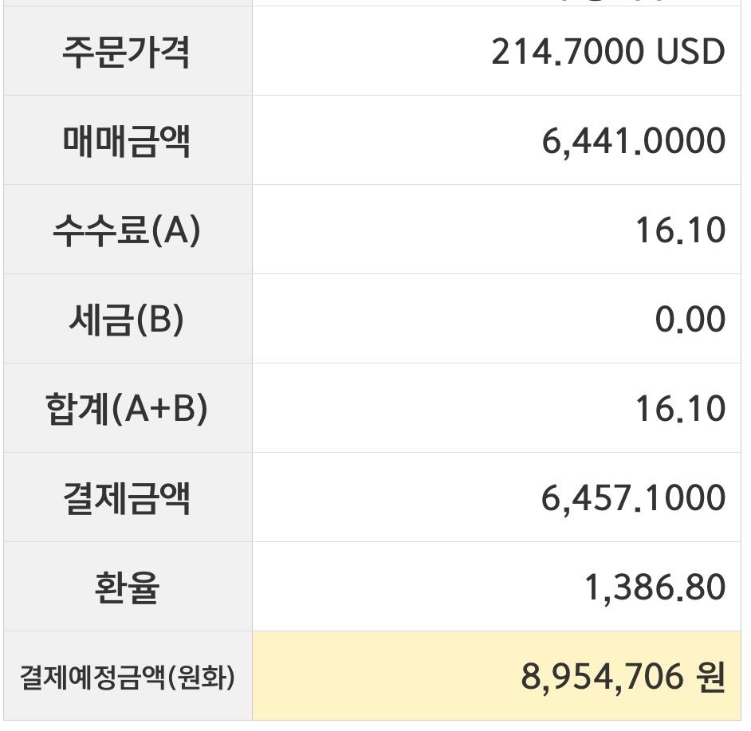Select the 1,386.80 exchange rate value

(655, 588)
